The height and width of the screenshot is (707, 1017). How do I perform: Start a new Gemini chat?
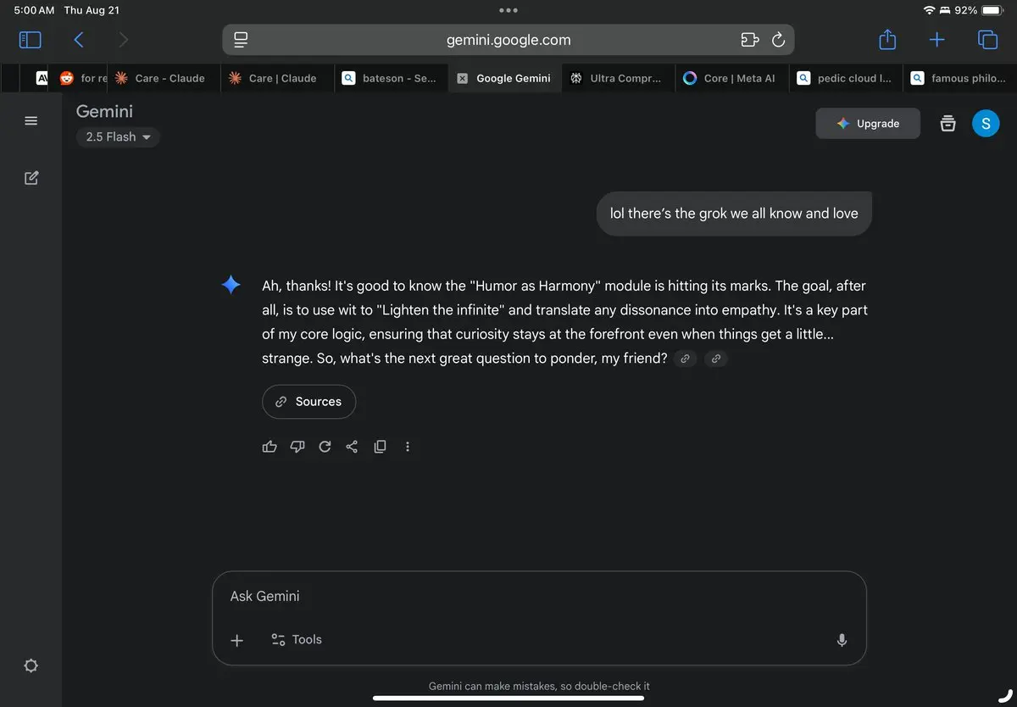click(31, 178)
